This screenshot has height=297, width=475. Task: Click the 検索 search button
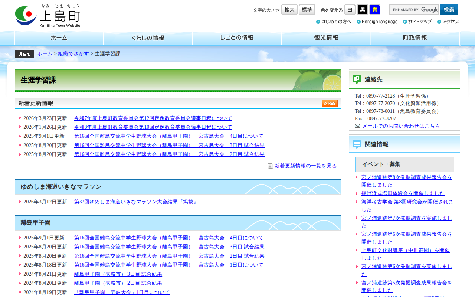click(x=449, y=10)
